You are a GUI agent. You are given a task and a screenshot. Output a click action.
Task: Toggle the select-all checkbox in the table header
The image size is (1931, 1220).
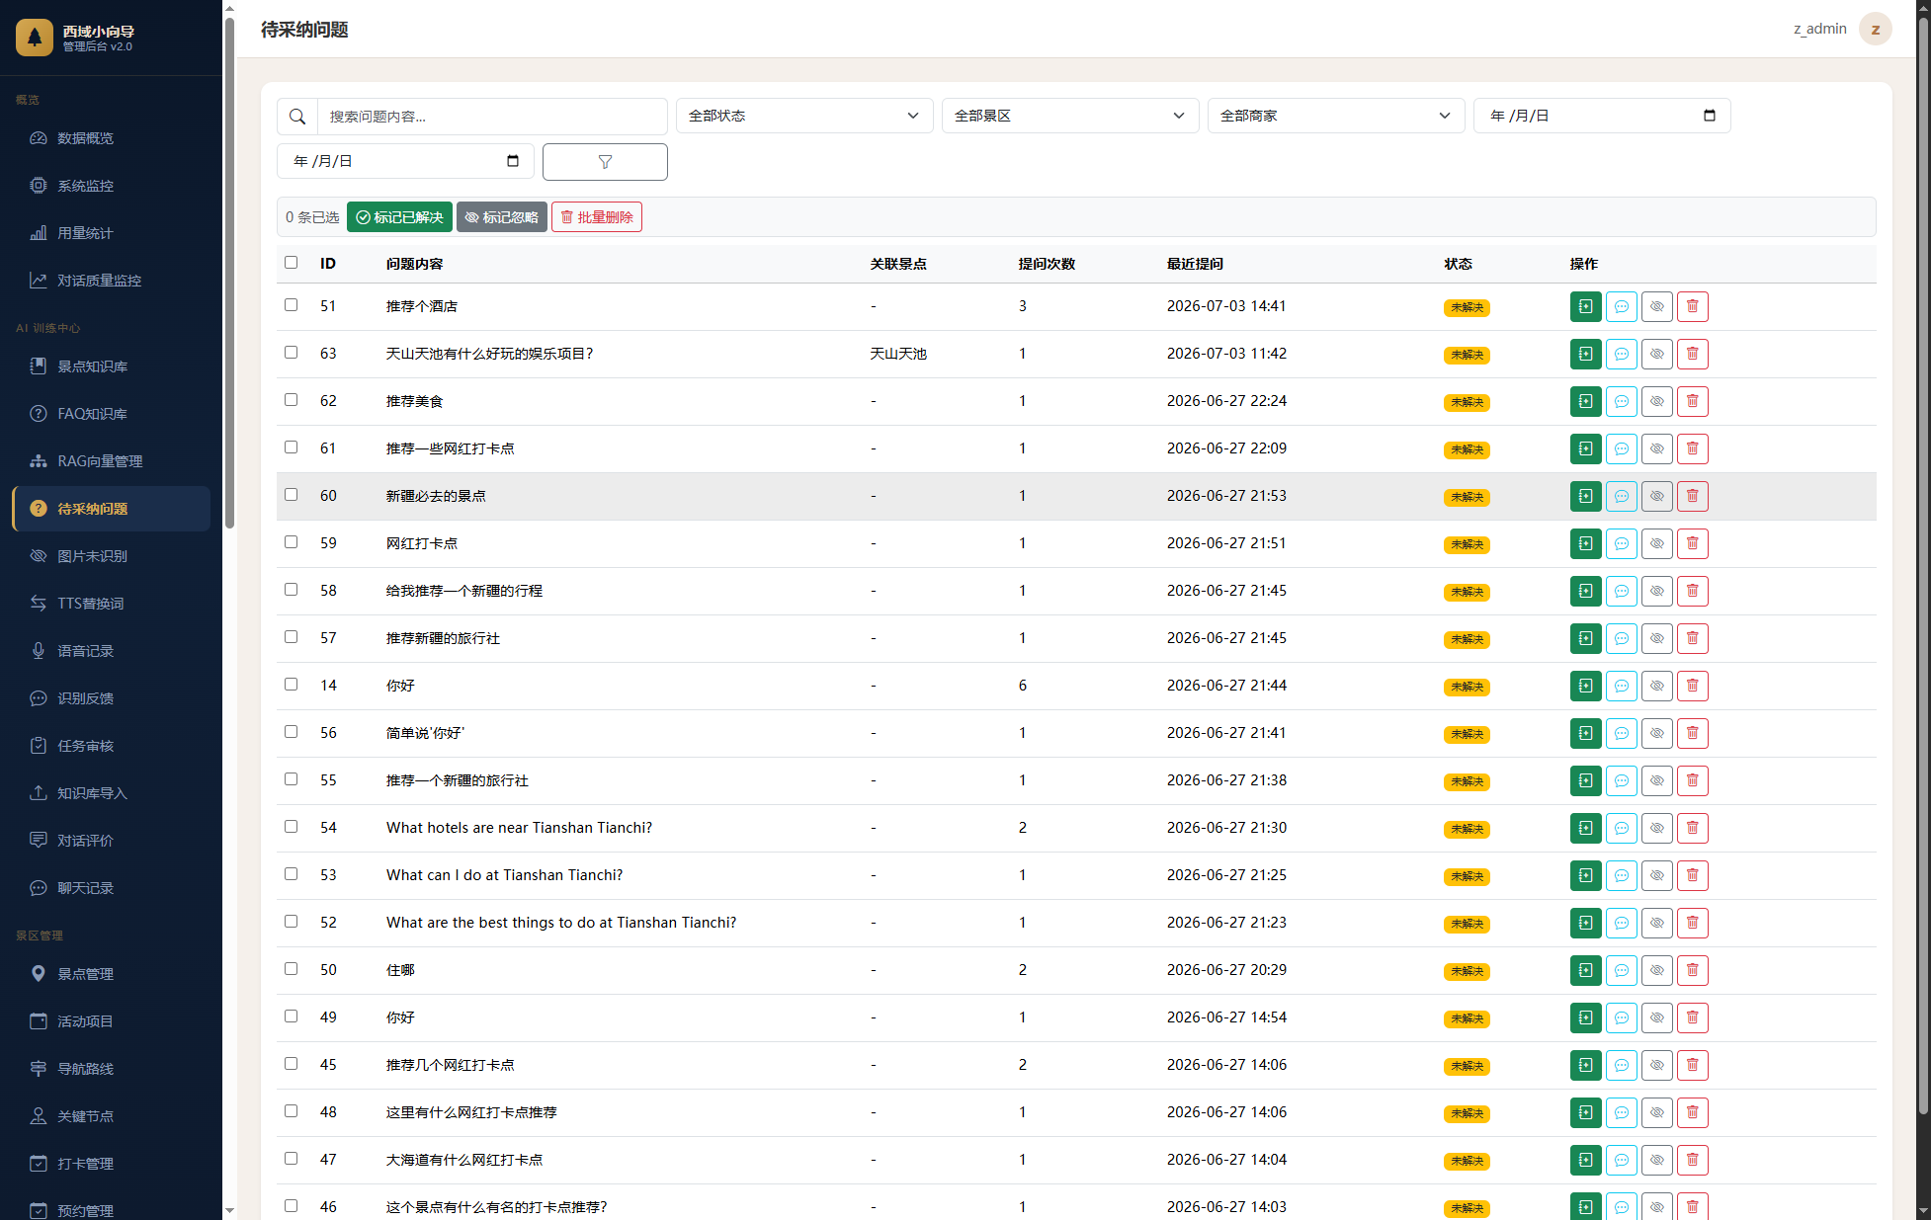pyautogui.click(x=291, y=263)
